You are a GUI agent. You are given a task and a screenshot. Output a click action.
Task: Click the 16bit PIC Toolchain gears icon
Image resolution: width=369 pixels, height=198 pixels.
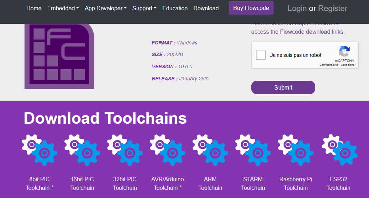(x=82, y=150)
